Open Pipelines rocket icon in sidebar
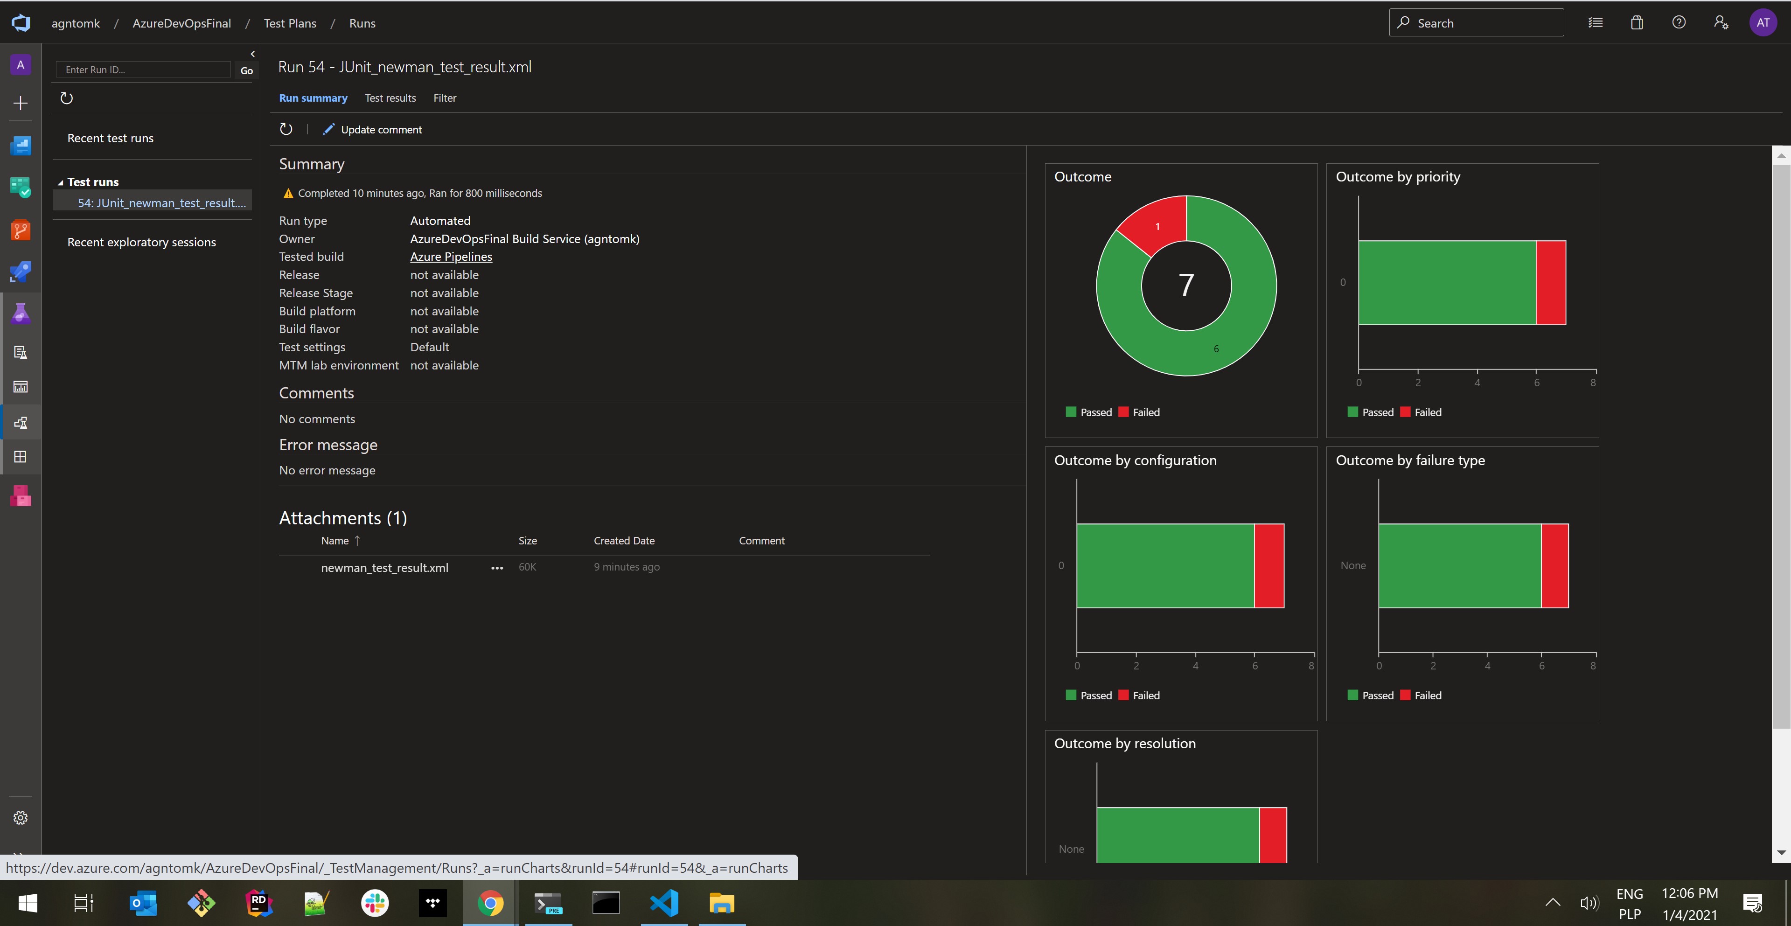 click(21, 272)
